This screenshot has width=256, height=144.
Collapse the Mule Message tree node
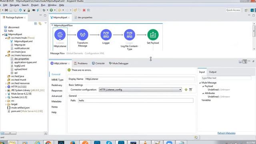(200, 83)
